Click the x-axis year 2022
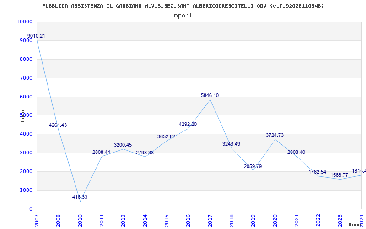366x229 pixels. [318, 221]
